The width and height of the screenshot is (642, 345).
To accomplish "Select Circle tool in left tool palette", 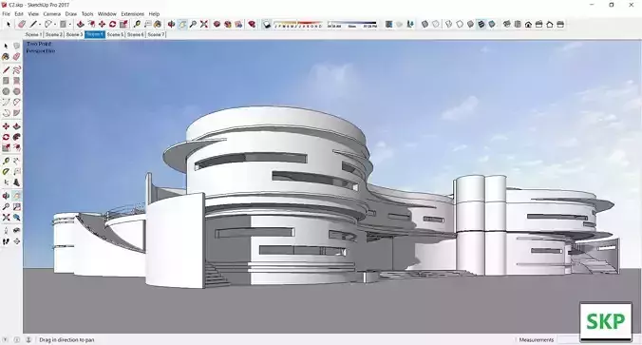I will click(6, 91).
